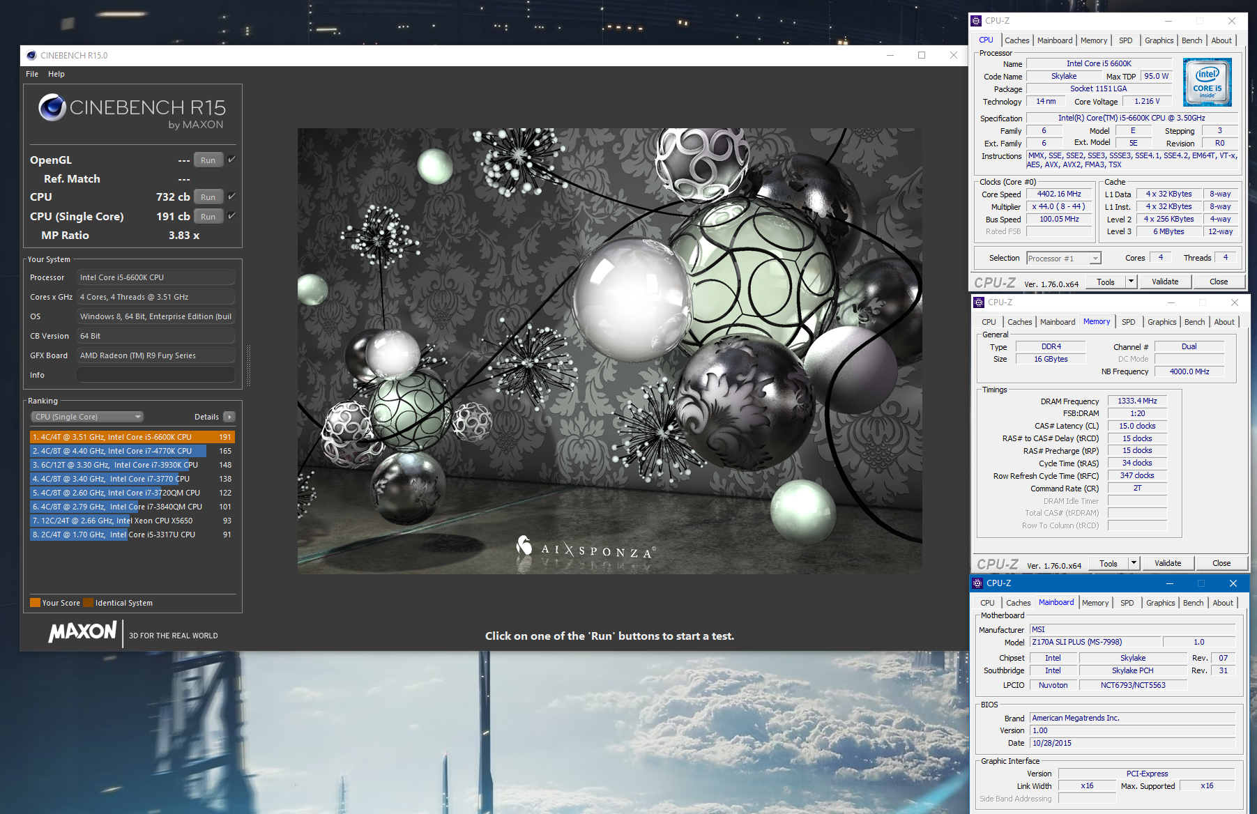Click motherboard model Z170A SLI PLUS (MS-7998)
The height and width of the screenshot is (814, 1257).
coord(1095,643)
